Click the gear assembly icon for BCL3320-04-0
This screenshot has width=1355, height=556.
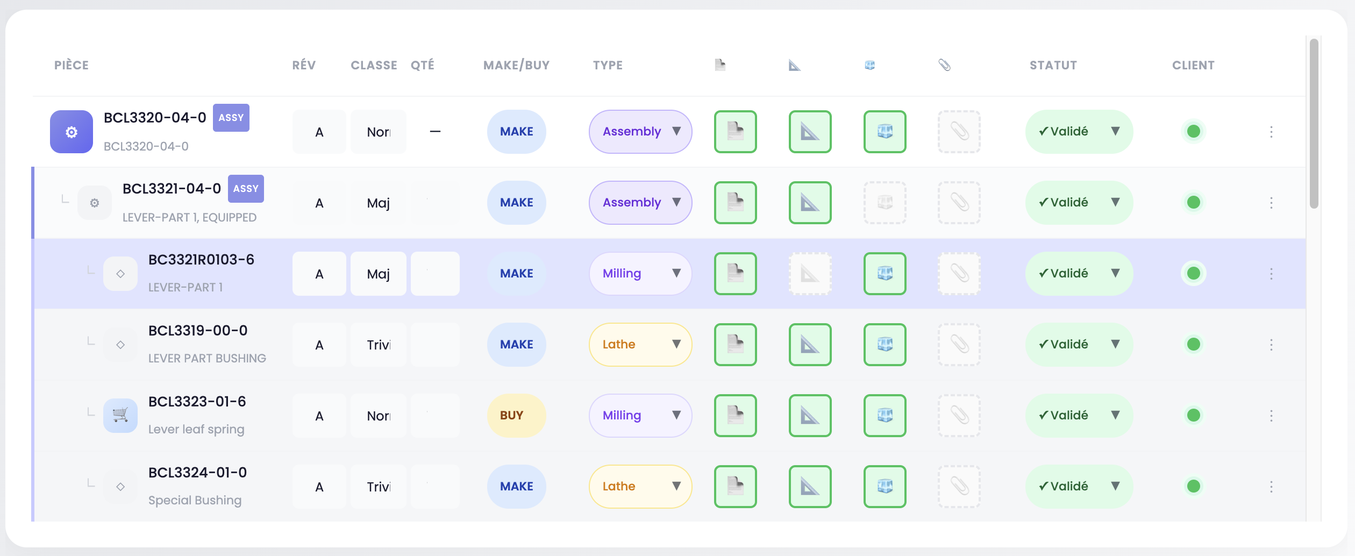pos(70,131)
